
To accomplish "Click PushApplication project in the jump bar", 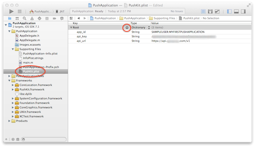I will click(x=103, y=18).
